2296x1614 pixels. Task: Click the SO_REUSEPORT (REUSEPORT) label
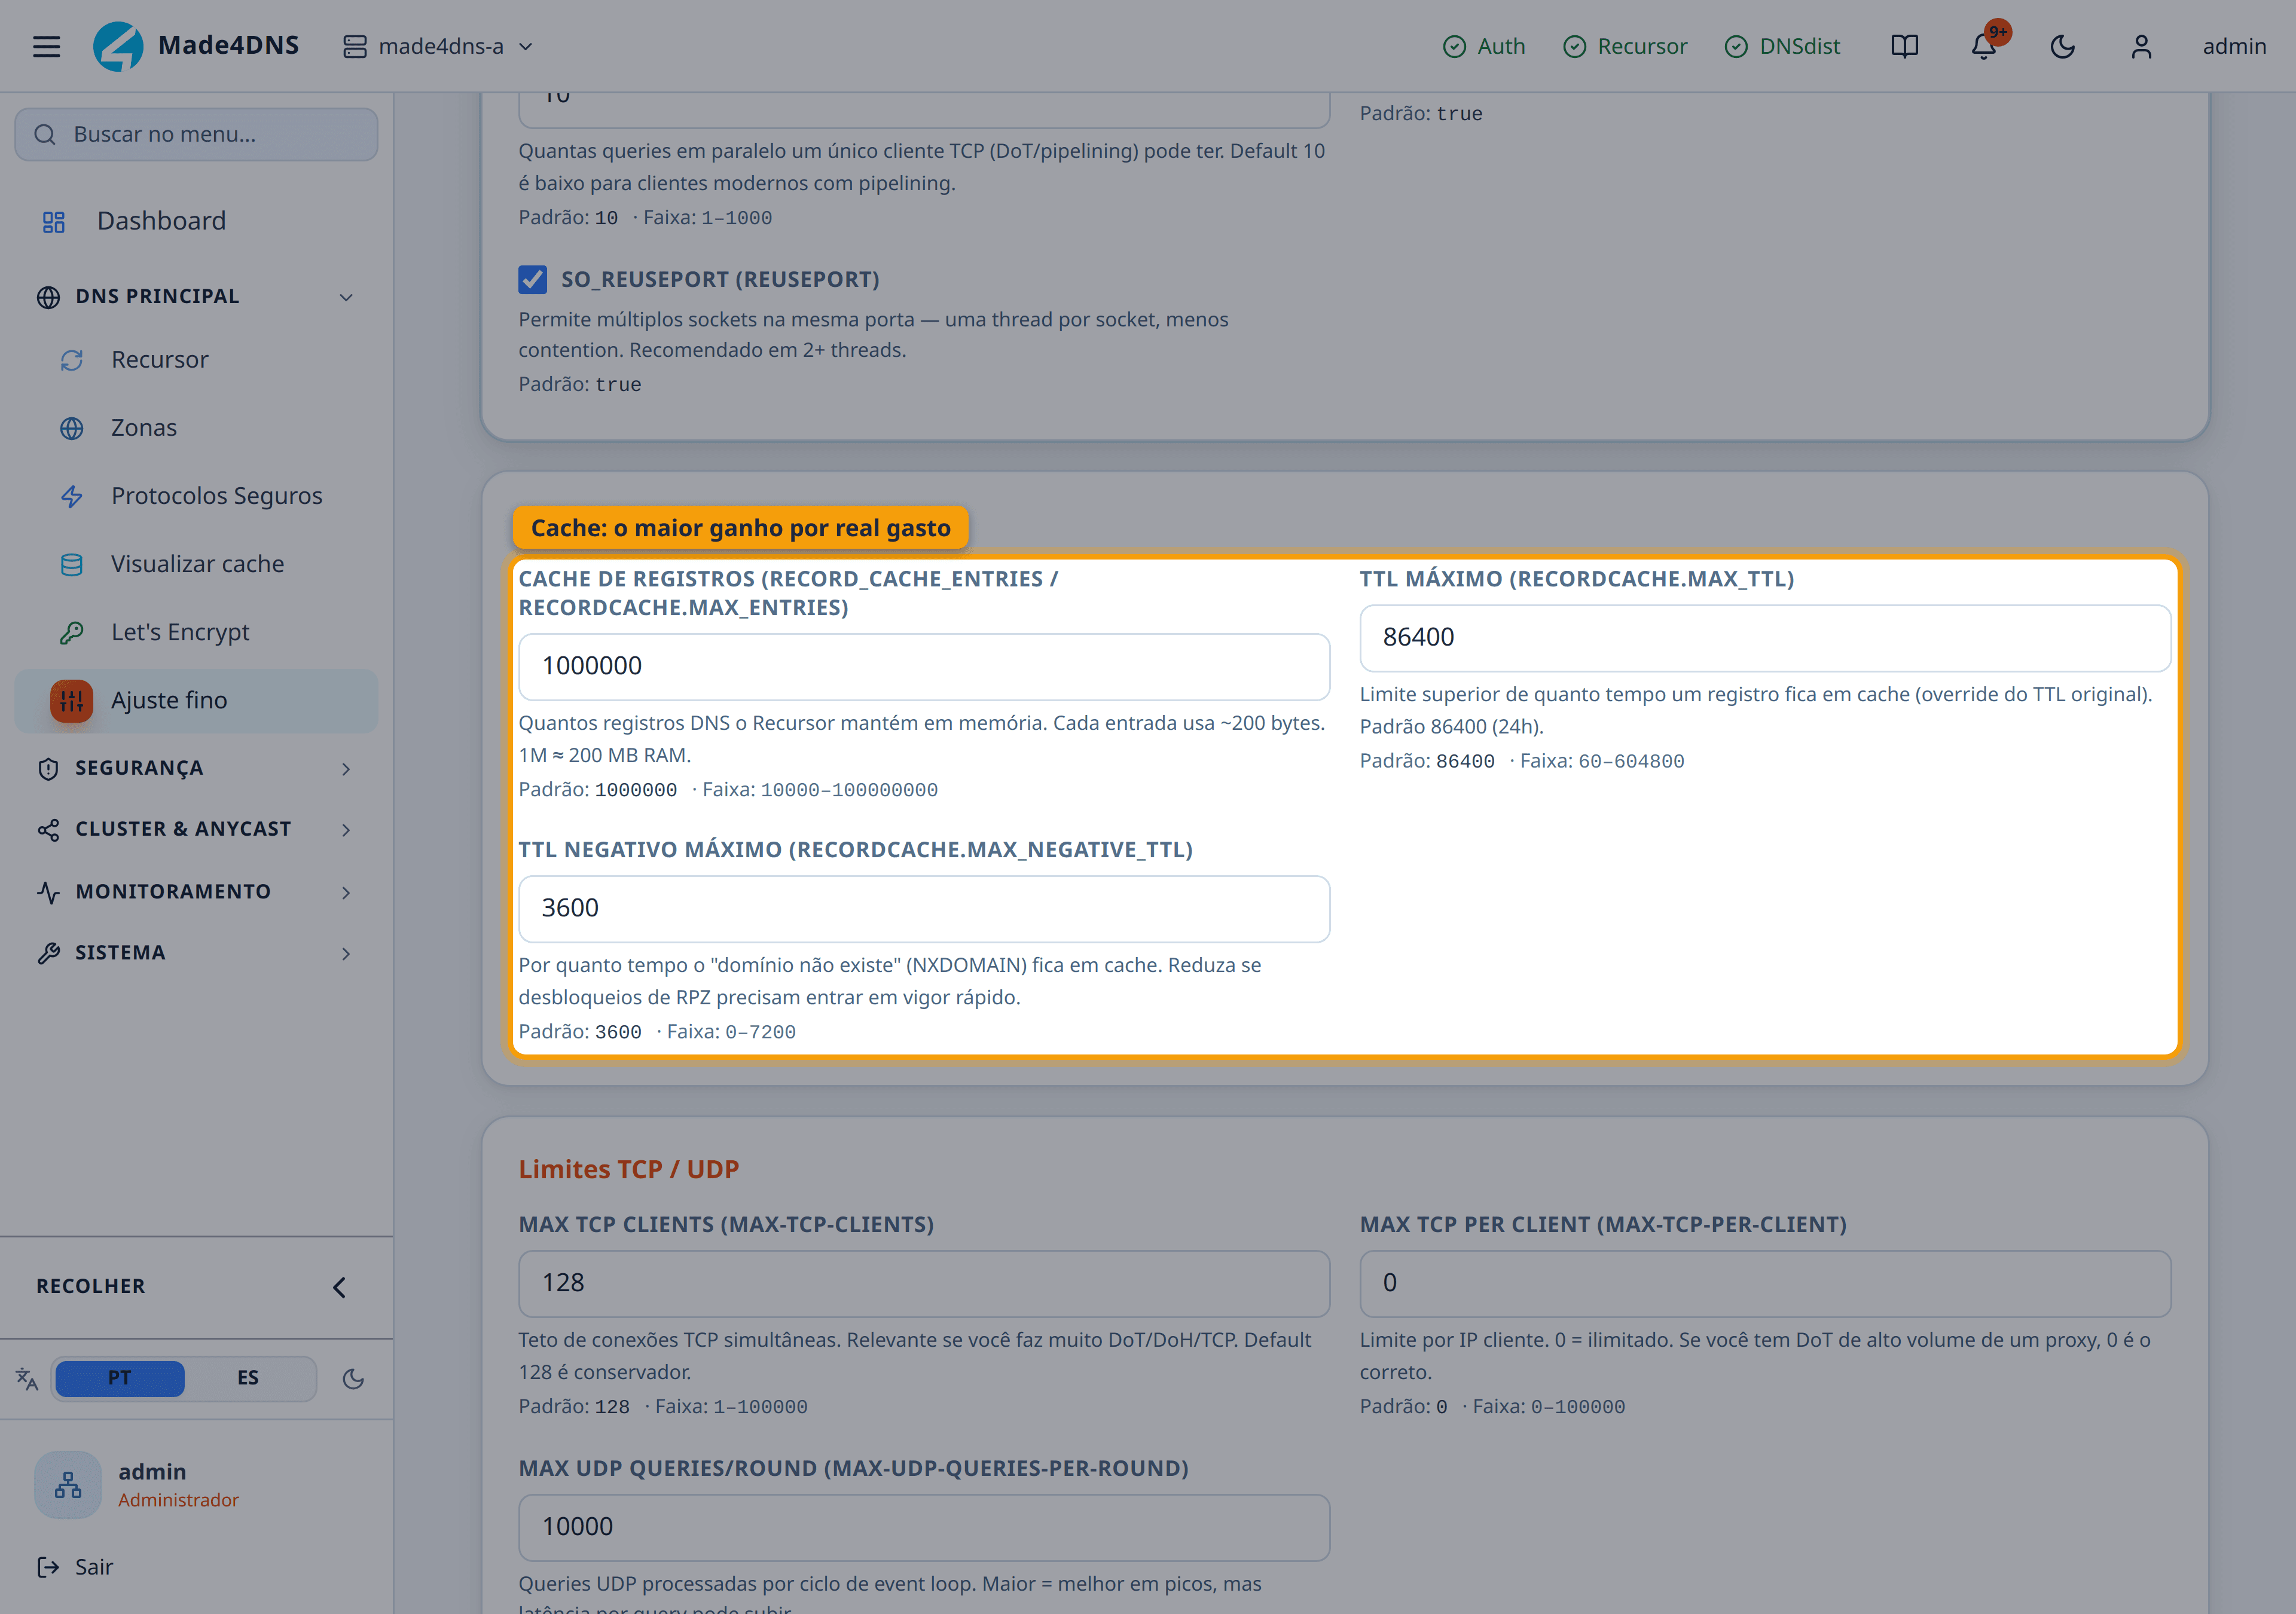point(720,280)
